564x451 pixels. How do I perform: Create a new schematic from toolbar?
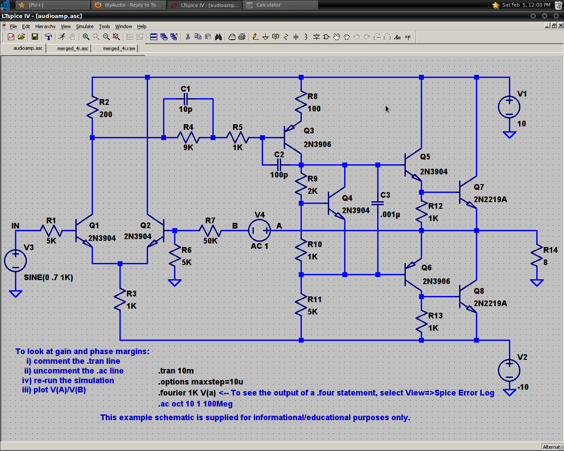point(11,37)
